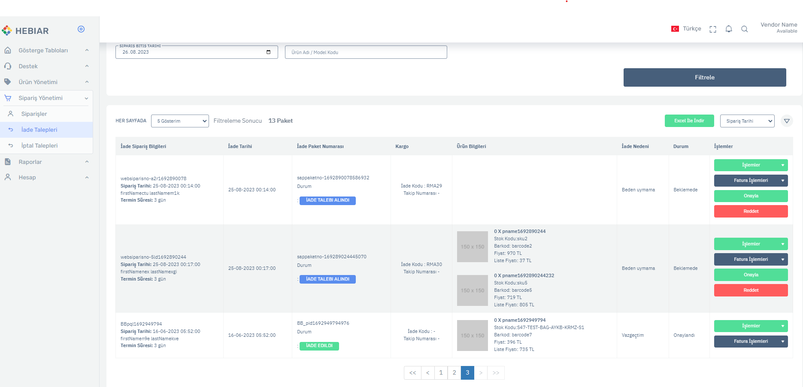This screenshot has height=387, width=803.
Task: Expand the Destek menu
Action: 87,66
